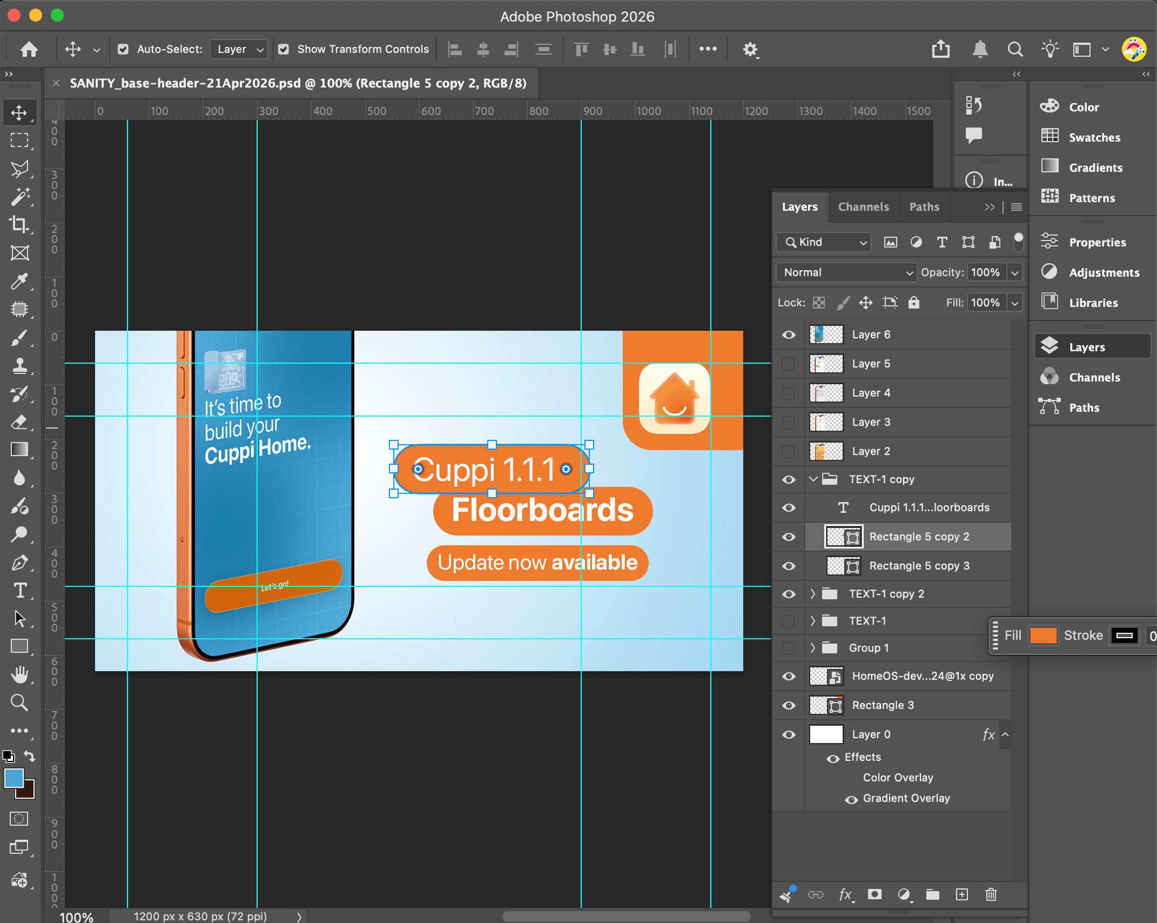Show the Layer 5 layer
Image resolution: width=1157 pixels, height=923 pixels.
[789, 364]
